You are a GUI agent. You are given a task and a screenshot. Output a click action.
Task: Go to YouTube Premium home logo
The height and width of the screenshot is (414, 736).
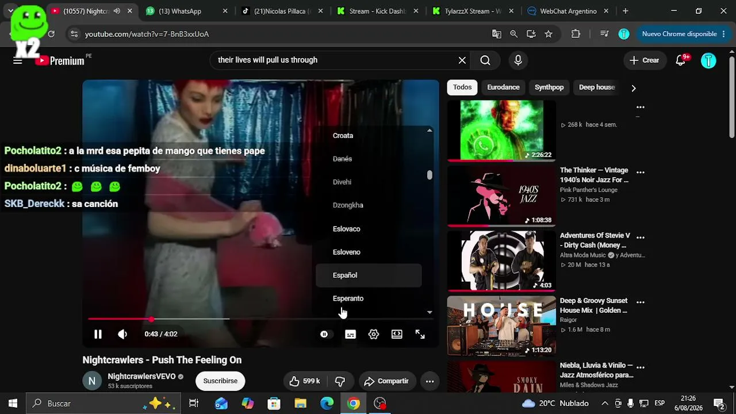point(60,60)
